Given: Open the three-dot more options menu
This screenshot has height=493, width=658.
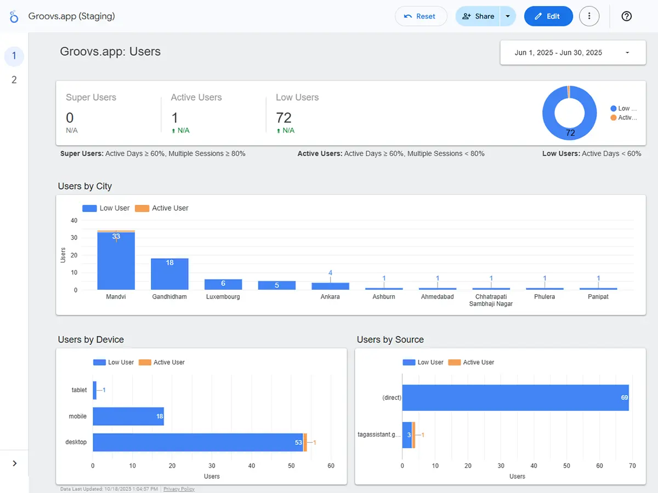Looking at the screenshot, I should click(589, 16).
